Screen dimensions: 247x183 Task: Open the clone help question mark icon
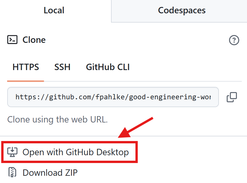[234, 40]
